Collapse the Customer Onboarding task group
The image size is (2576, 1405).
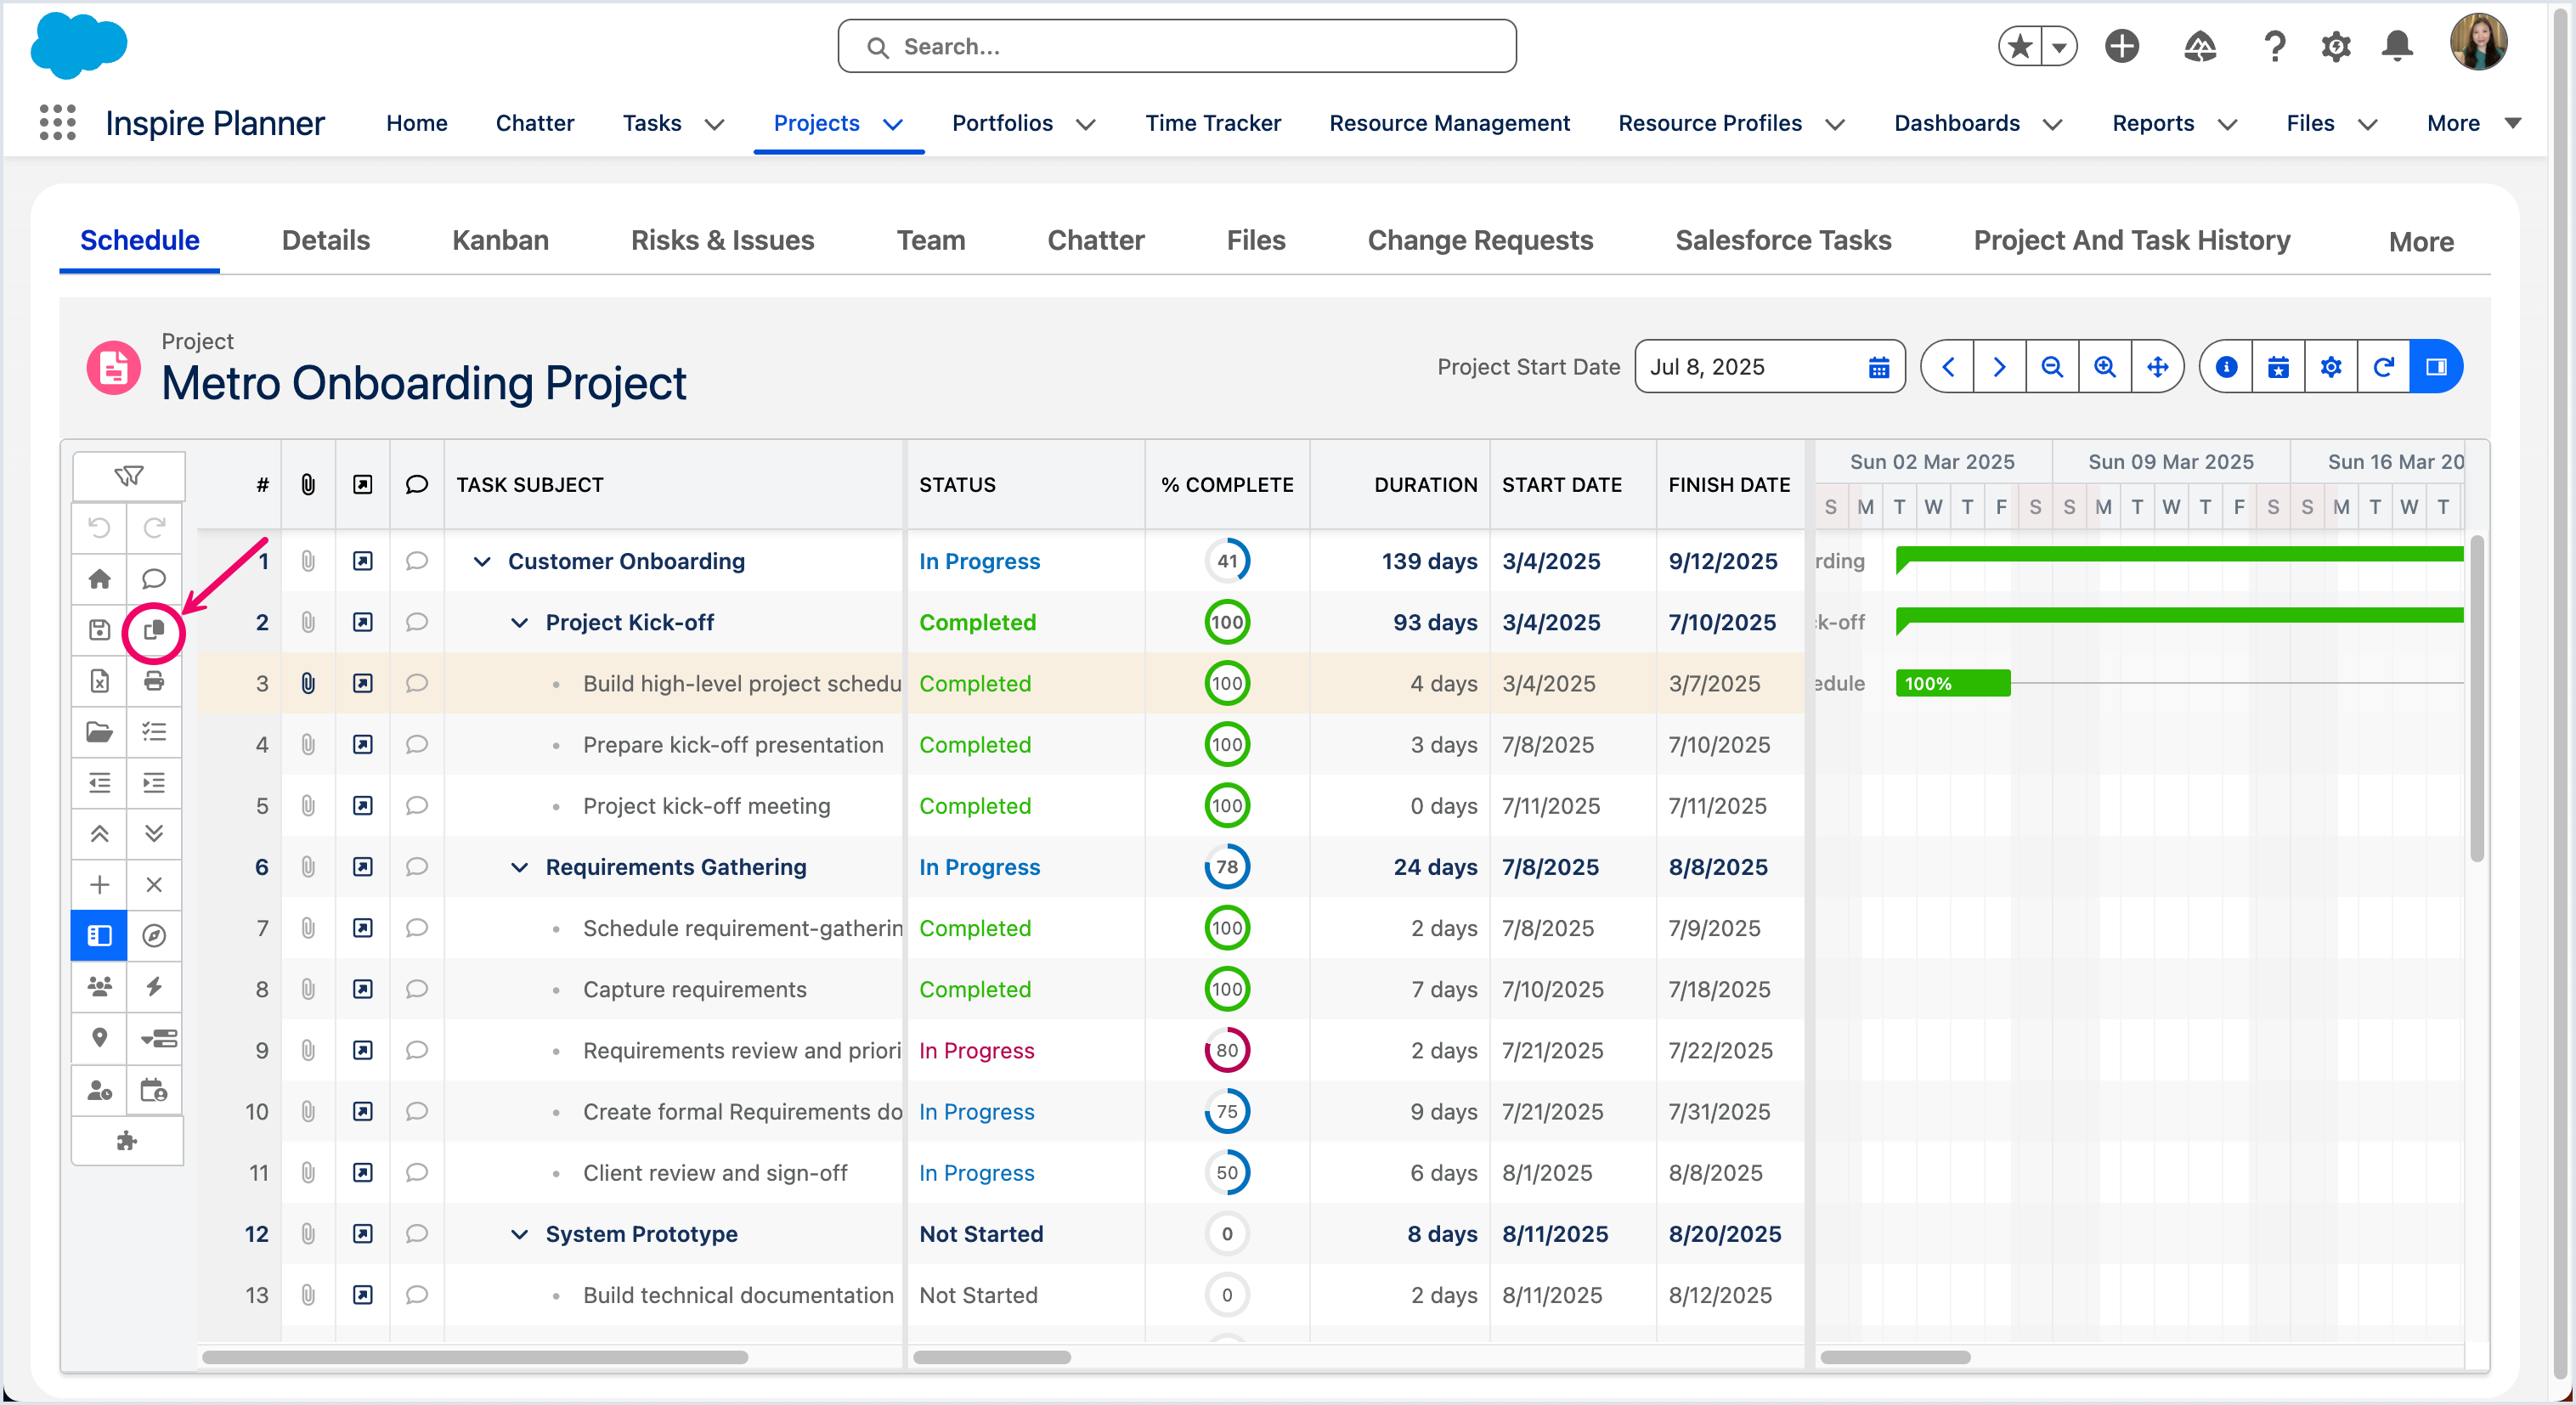click(482, 561)
